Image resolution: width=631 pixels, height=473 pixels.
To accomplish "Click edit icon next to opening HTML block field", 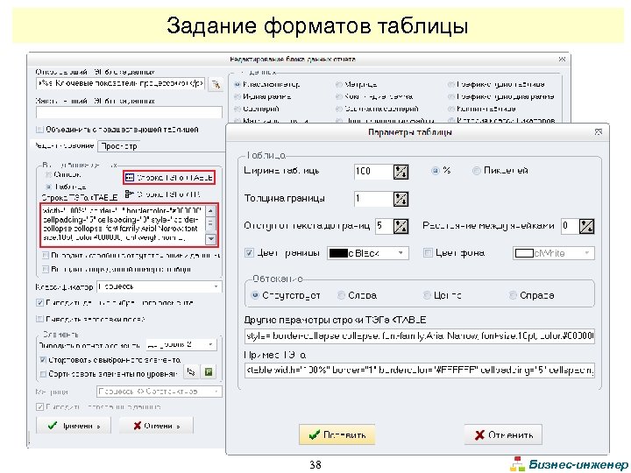I will (x=216, y=84).
